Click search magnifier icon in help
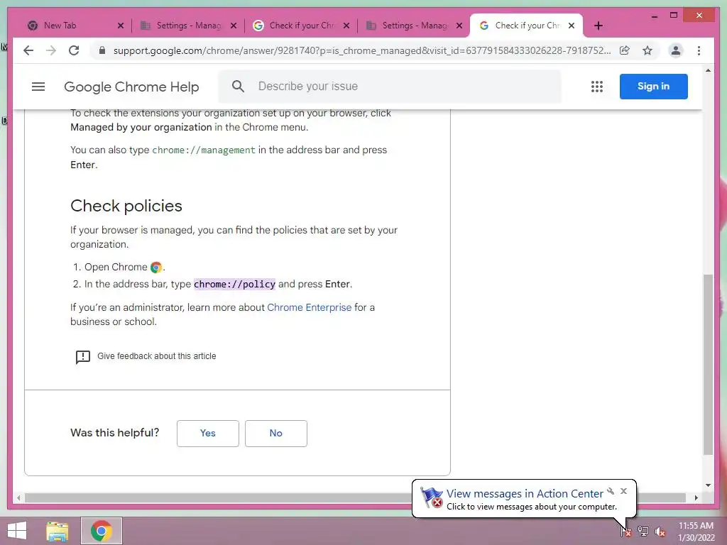The width and height of the screenshot is (727, 545). click(x=238, y=86)
